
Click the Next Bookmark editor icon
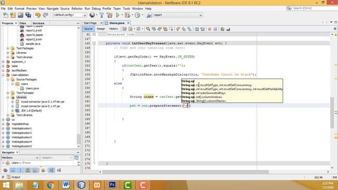click(184, 29)
